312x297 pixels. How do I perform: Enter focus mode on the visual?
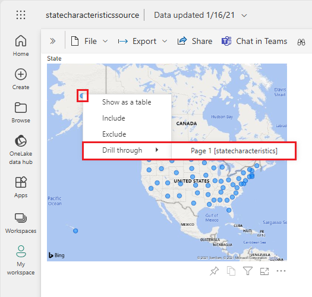(x=264, y=271)
